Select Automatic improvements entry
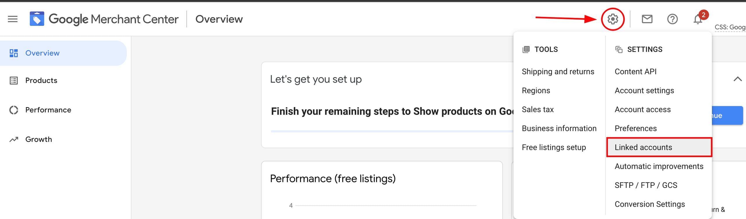This screenshot has width=746, height=219. click(x=659, y=166)
